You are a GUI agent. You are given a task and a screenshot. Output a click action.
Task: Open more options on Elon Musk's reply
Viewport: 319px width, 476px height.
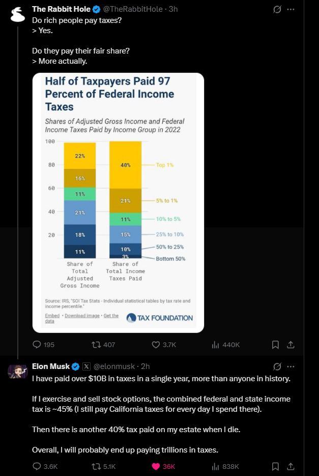point(291,367)
